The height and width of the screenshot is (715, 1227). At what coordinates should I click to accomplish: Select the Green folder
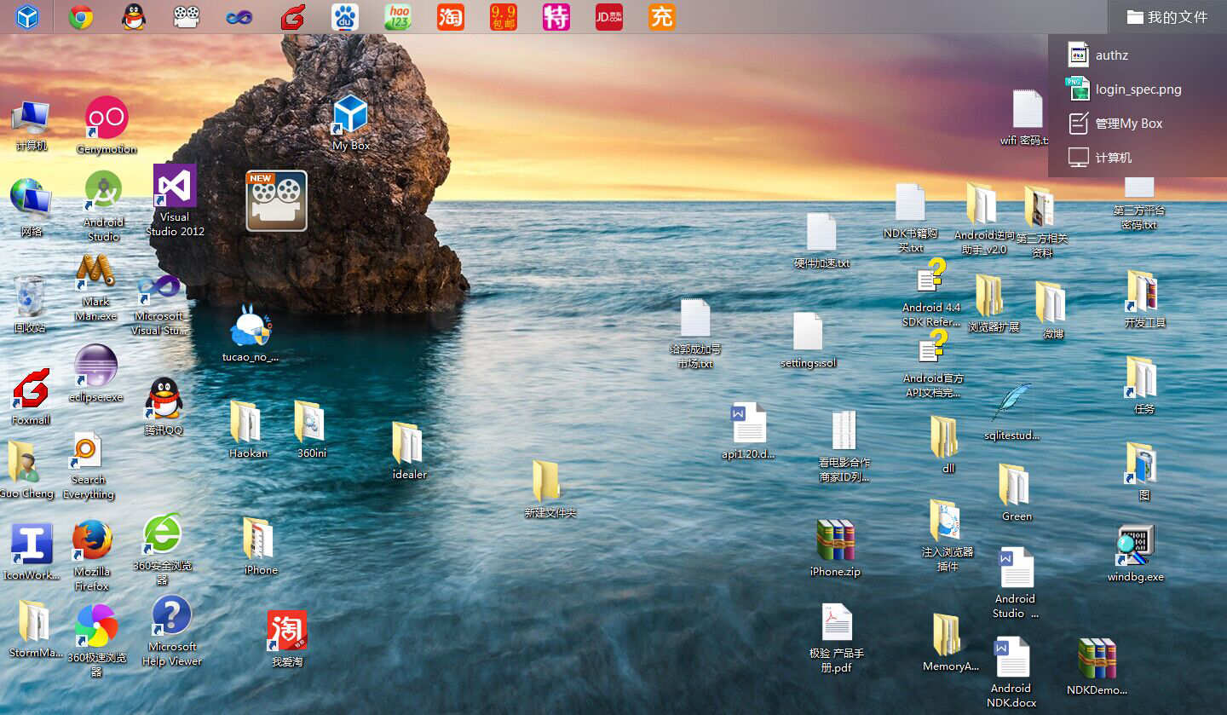click(x=1016, y=493)
